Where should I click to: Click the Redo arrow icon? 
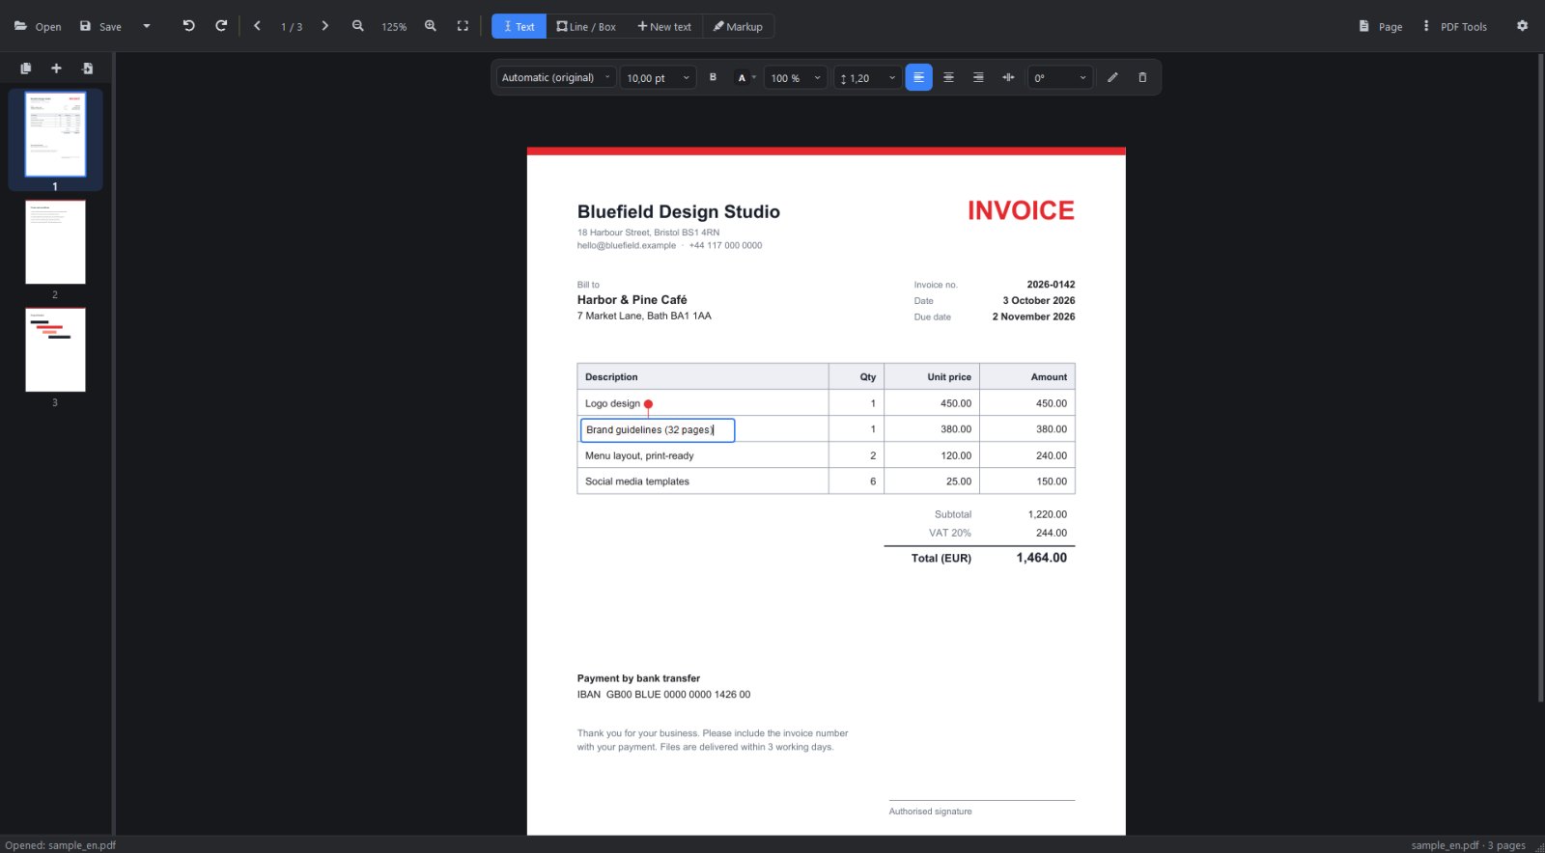(221, 26)
